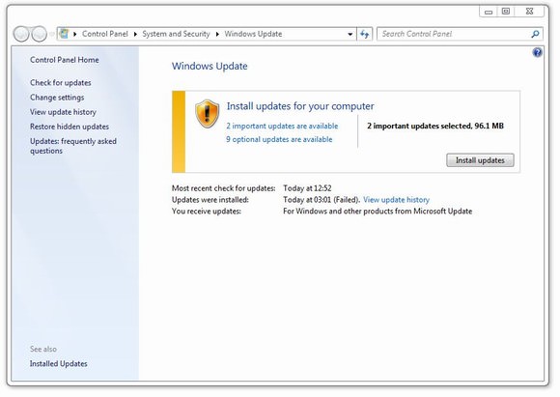
Task: Click the Install updates button
Action: (480, 160)
